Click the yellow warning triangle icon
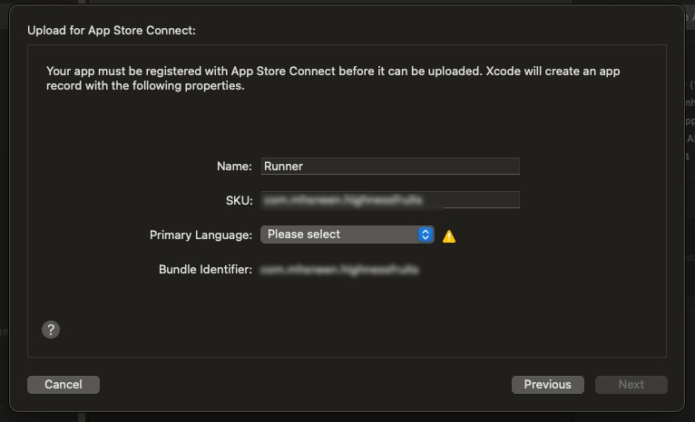 [449, 235]
